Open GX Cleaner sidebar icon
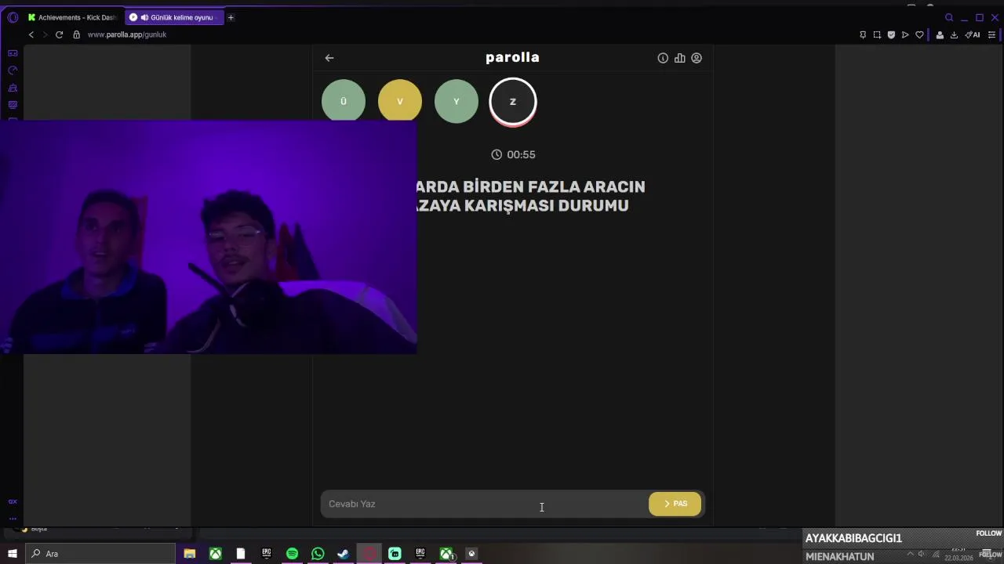 point(13,88)
